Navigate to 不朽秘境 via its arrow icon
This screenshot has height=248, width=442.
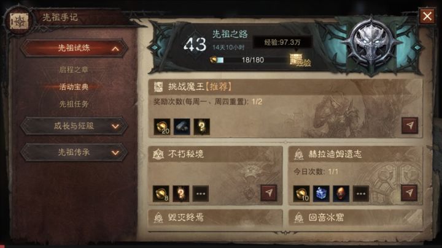click(x=269, y=193)
